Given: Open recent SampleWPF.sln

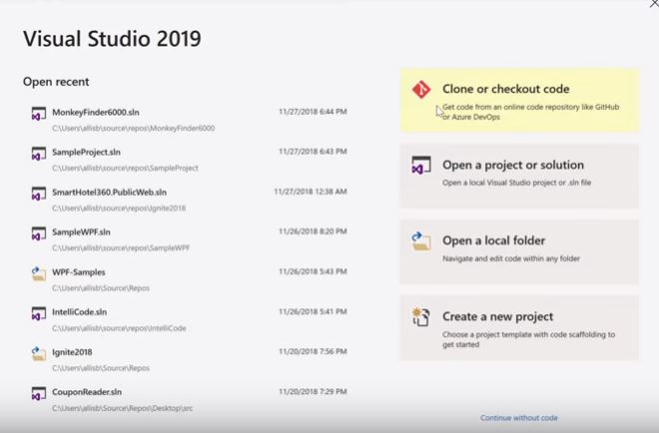Looking at the screenshot, I should click(188, 239).
